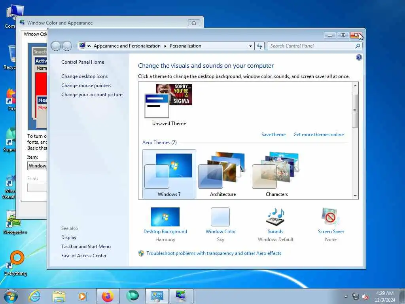
Task: Minimize the Personalization window
Action: tap(330, 35)
